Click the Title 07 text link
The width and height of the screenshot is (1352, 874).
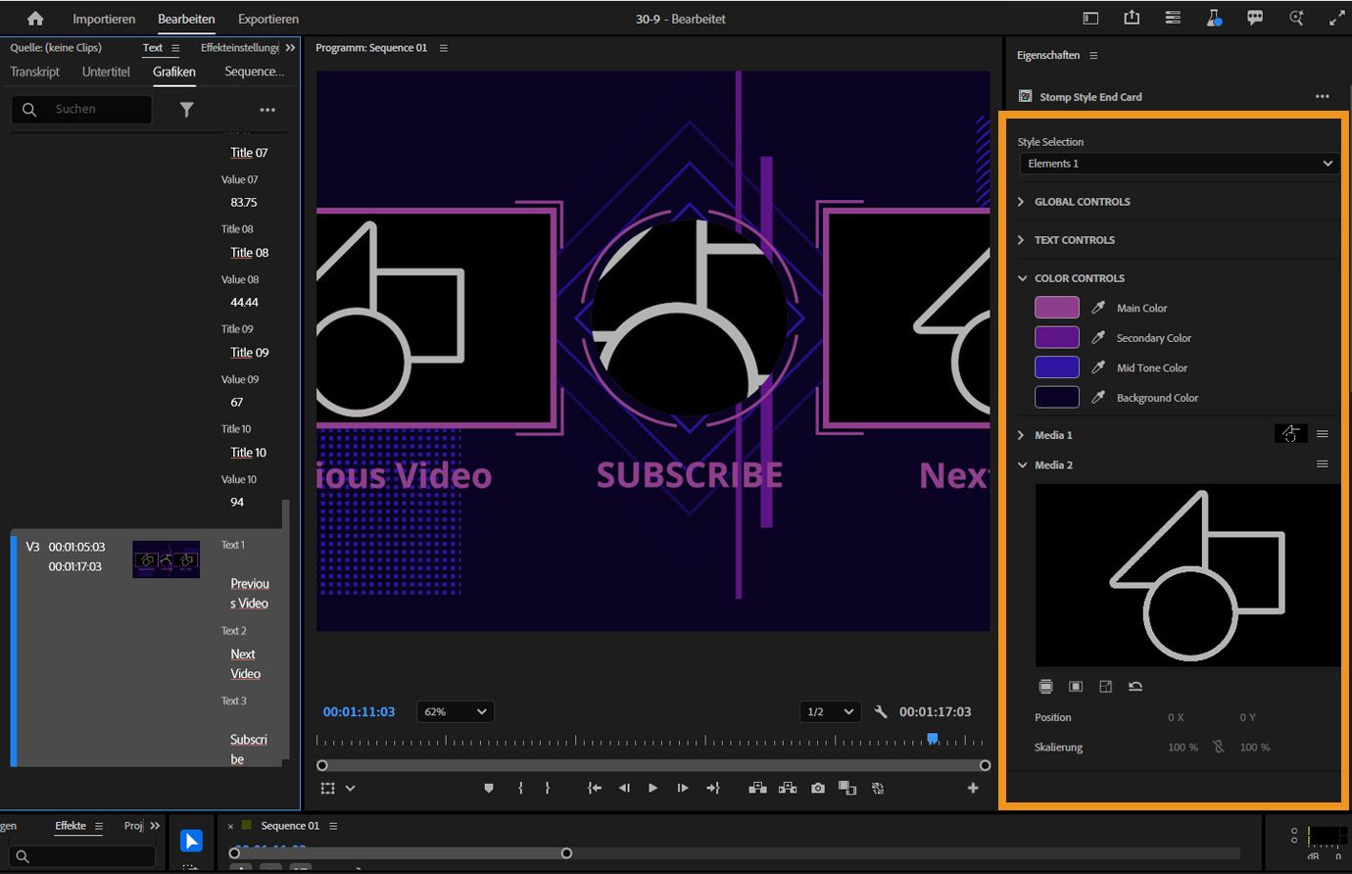(x=249, y=153)
